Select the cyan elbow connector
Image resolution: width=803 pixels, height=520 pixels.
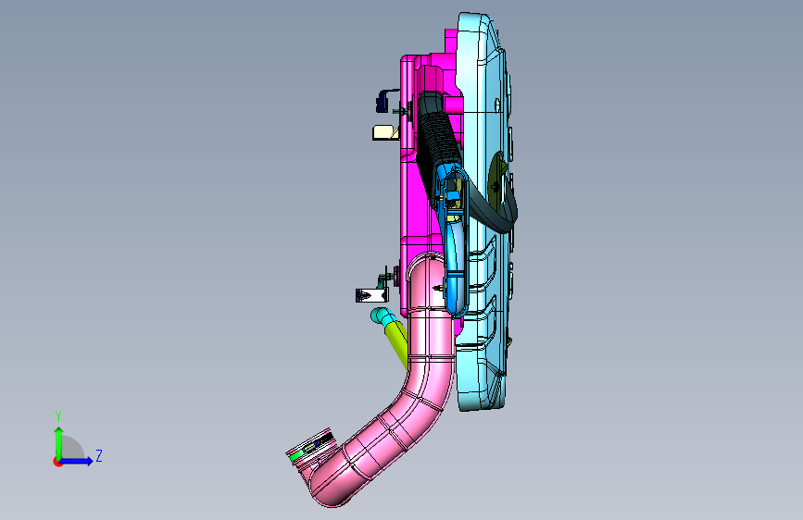382,315
